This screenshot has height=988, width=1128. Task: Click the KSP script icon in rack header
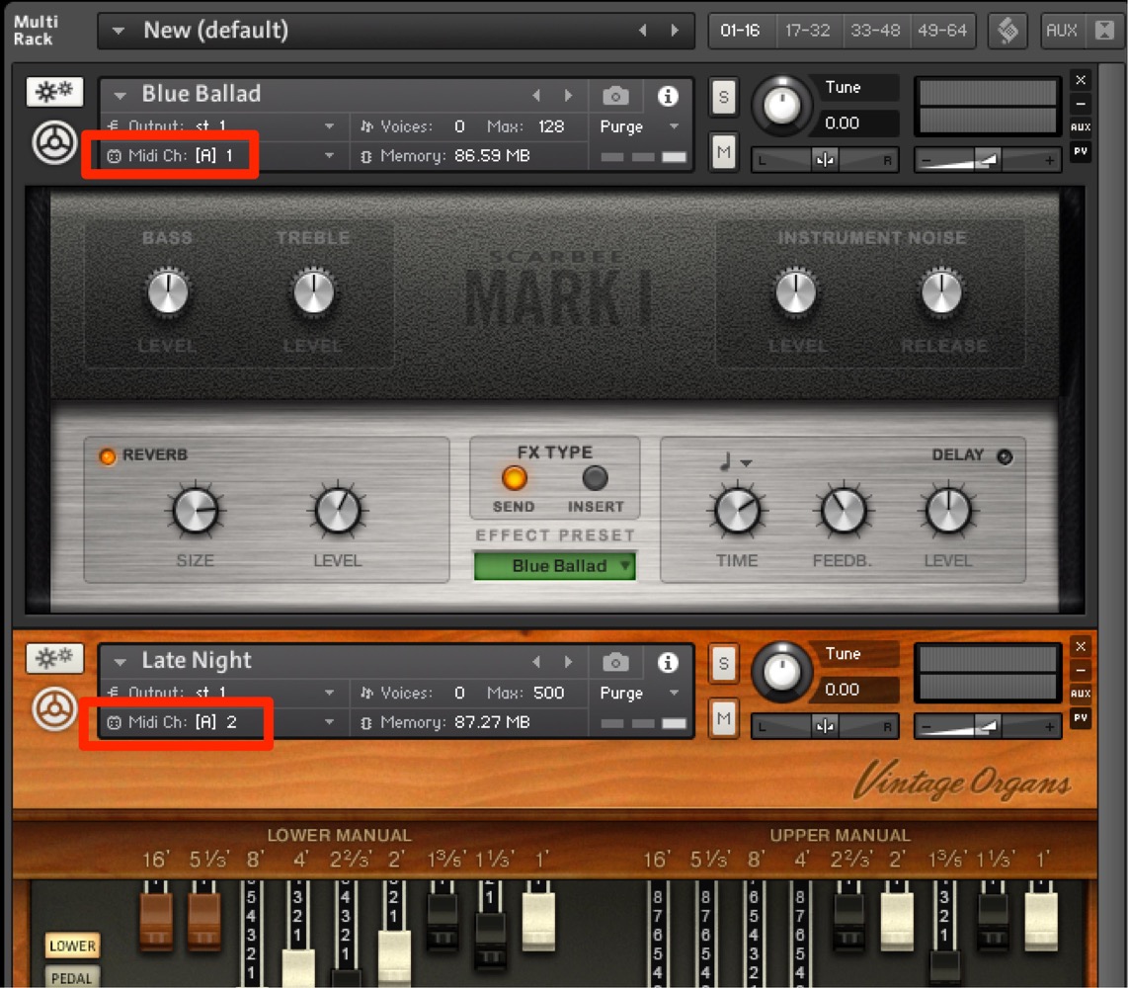[1007, 31]
